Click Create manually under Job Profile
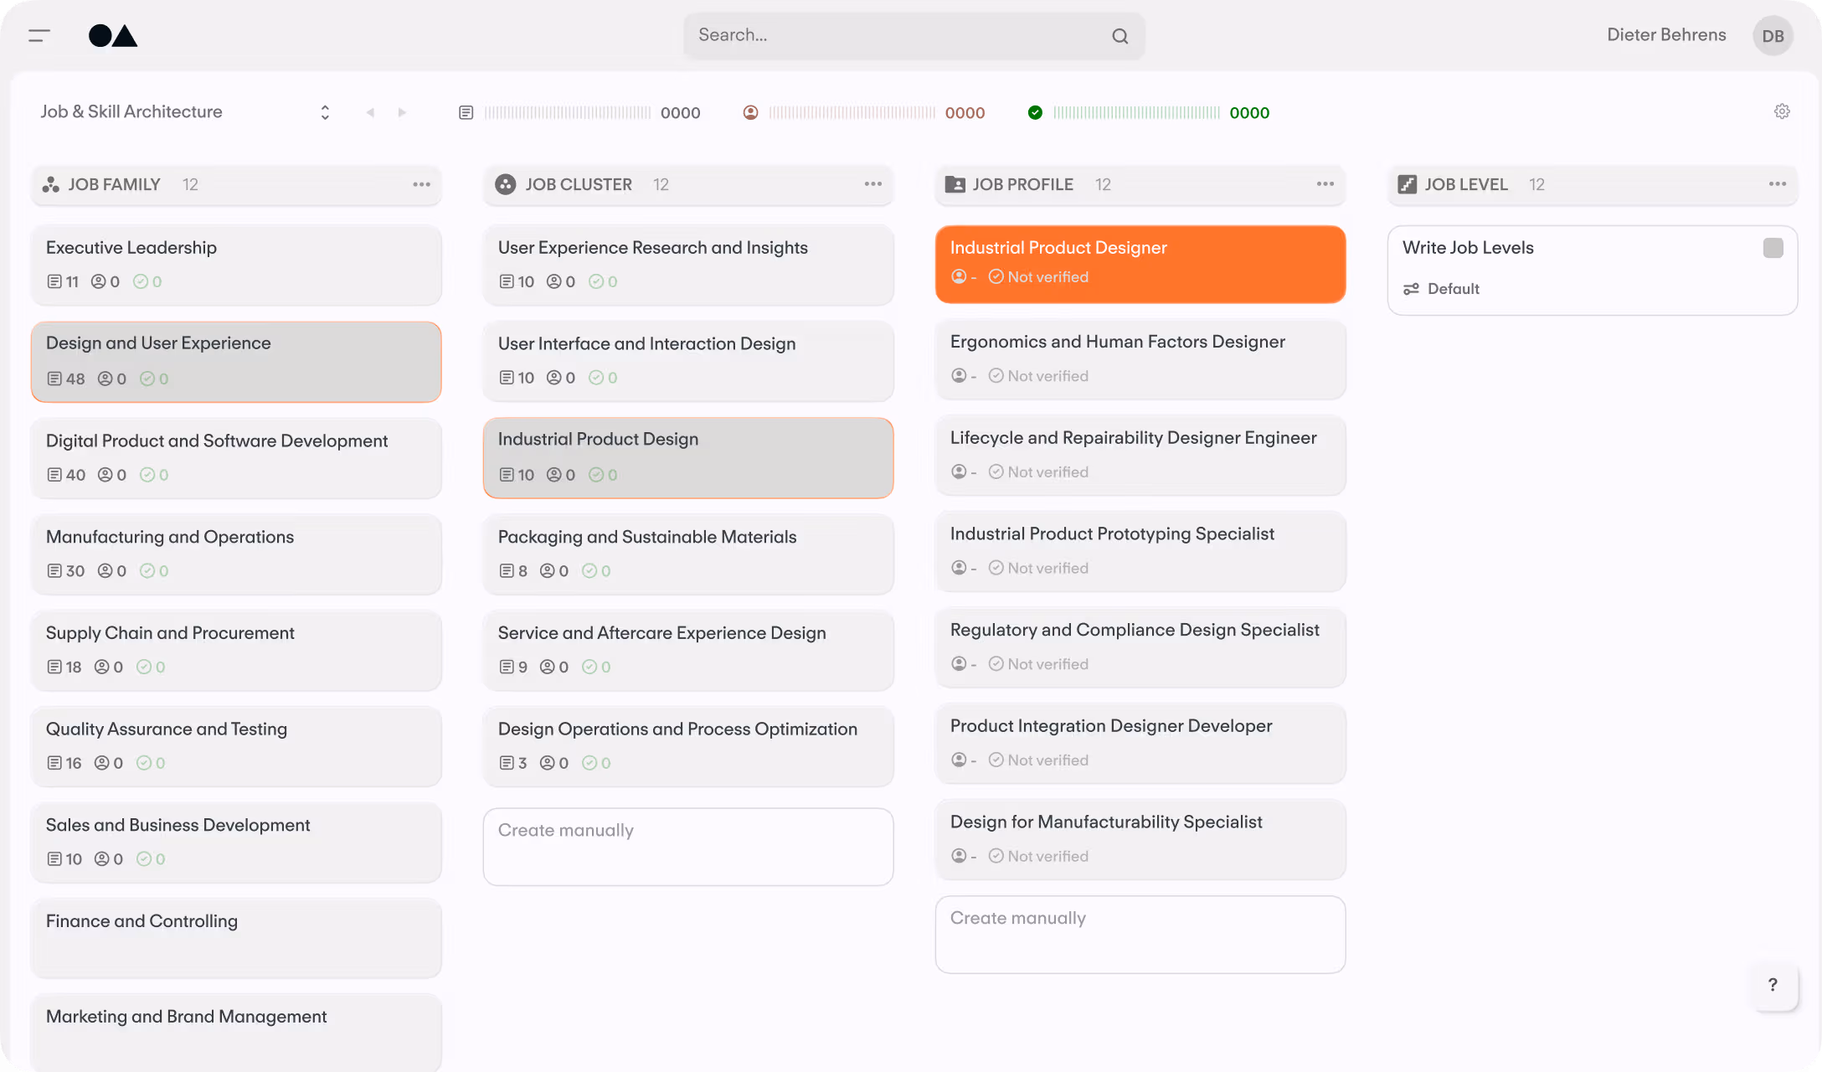1822x1072 pixels. click(x=1140, y=935)
